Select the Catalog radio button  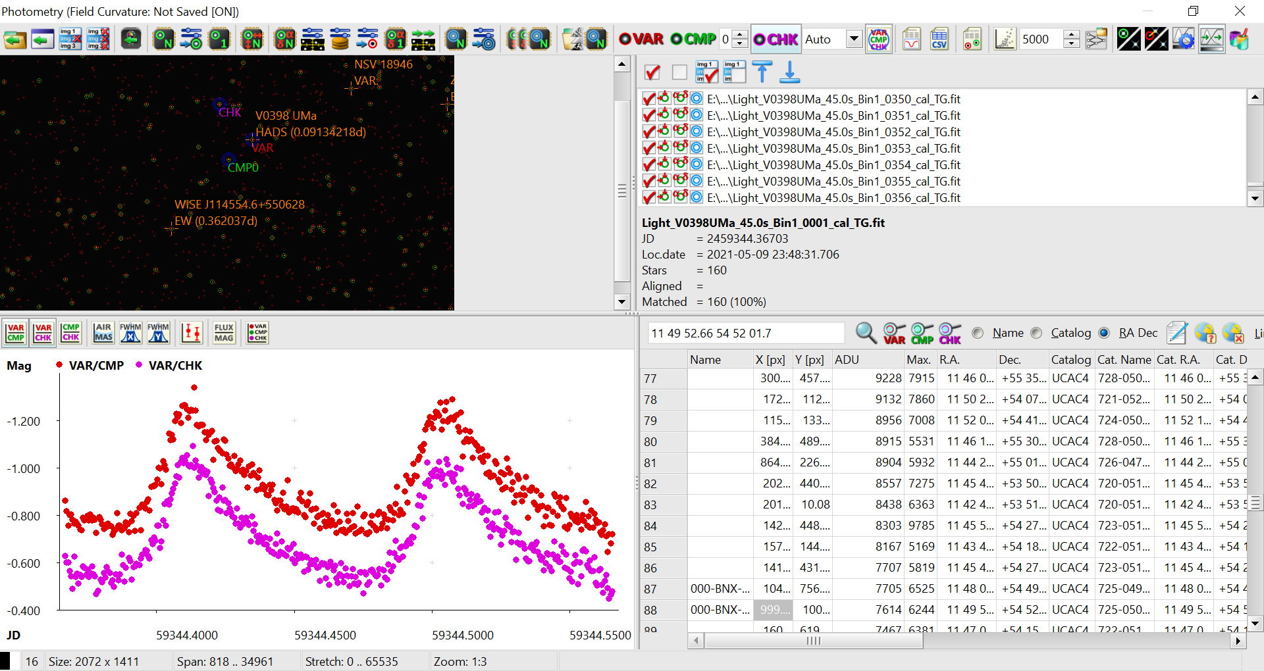[1037, 334]
